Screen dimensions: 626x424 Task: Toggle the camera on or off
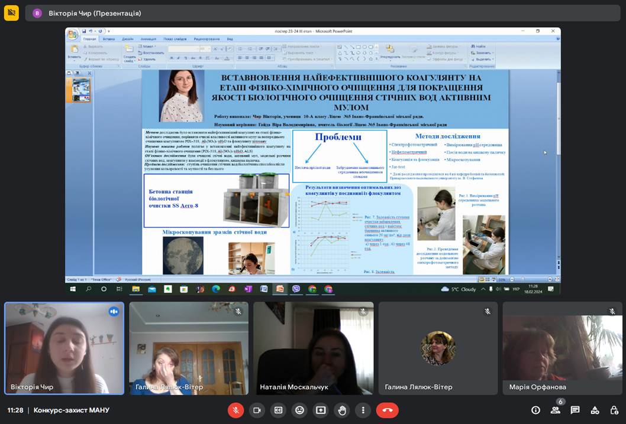(x=257, y=410)
